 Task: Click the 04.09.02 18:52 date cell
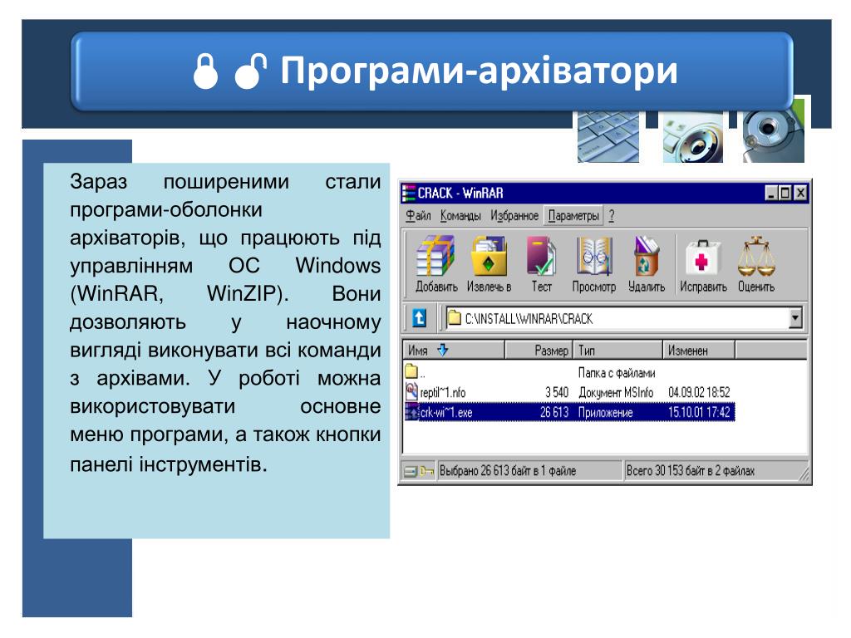pos(699,392)
